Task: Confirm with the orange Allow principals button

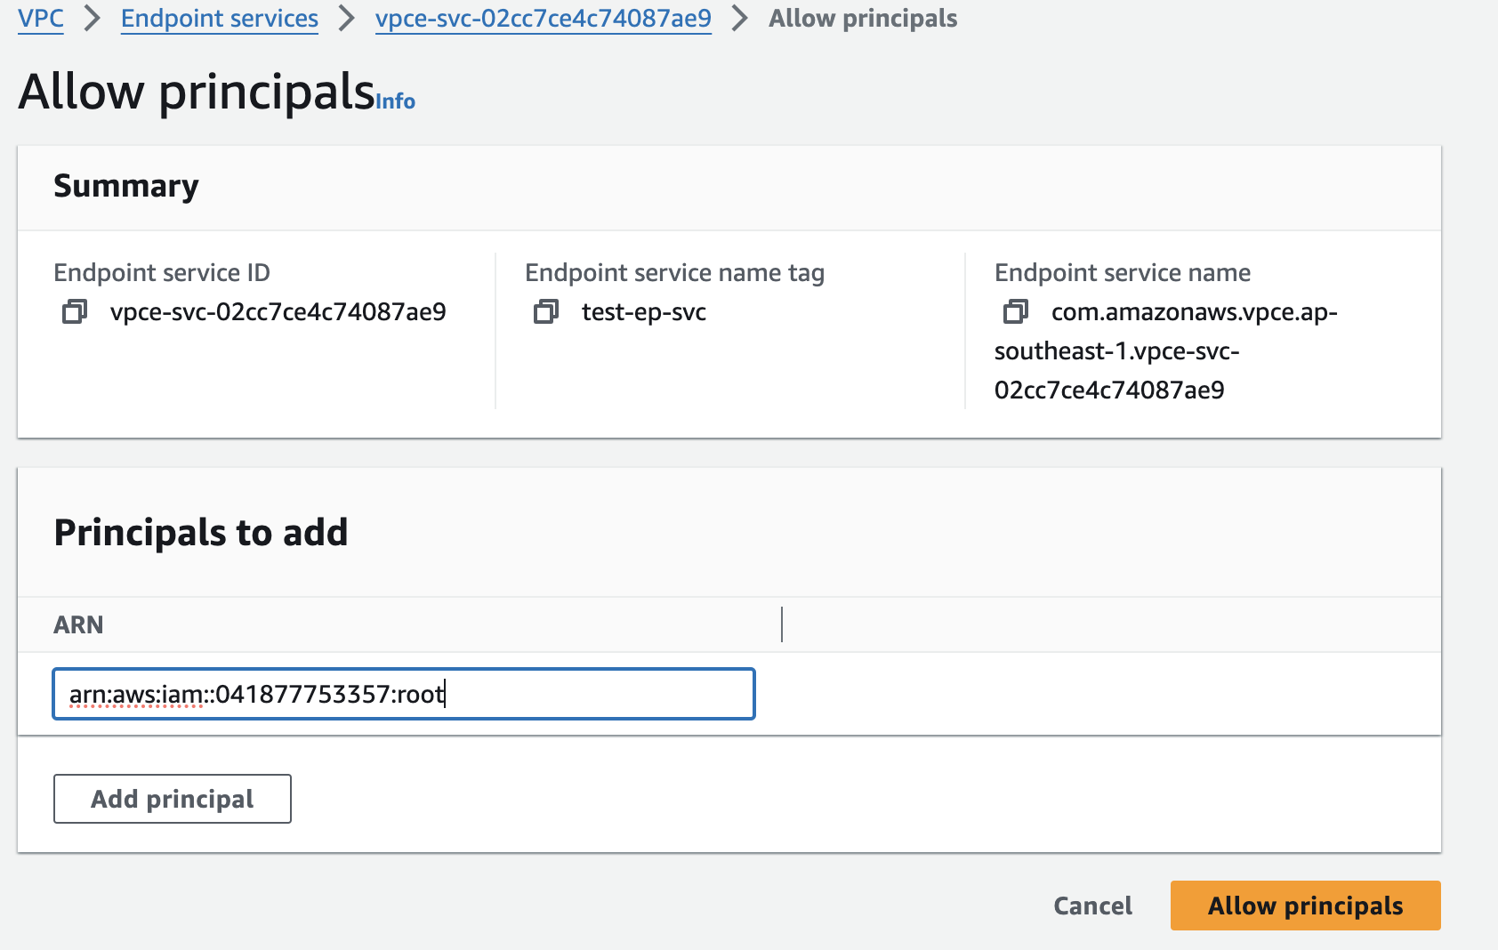Action: [1305, 906]
